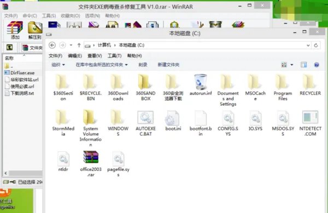Click the change view icon
This screenshot has width=328, height=213.
pos(284,65)
